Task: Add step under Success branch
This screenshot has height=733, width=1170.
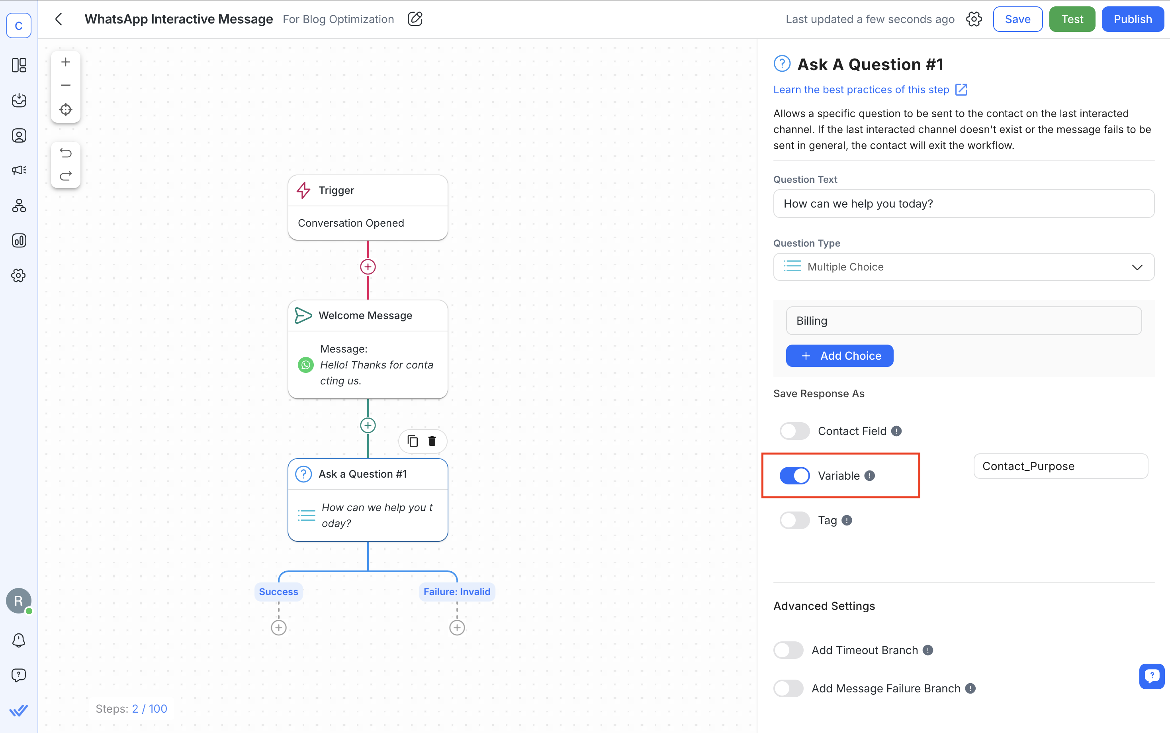Action: 279,628
